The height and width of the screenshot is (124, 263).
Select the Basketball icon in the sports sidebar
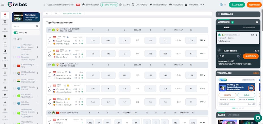[x=5, y=59]
